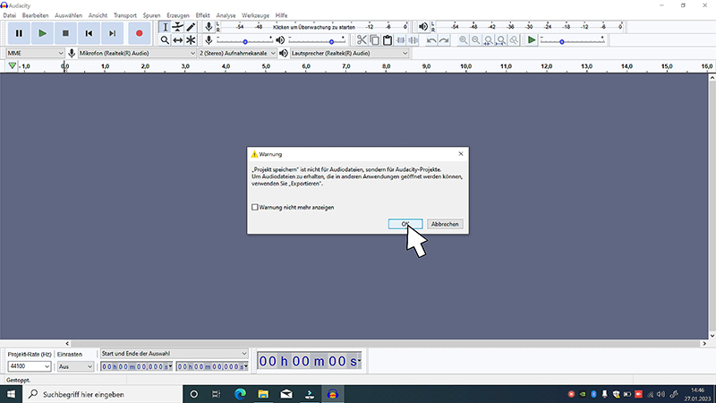Click the playback meter speaker icon
This screenshot has width=716, height=403.
tap(423, 27)
